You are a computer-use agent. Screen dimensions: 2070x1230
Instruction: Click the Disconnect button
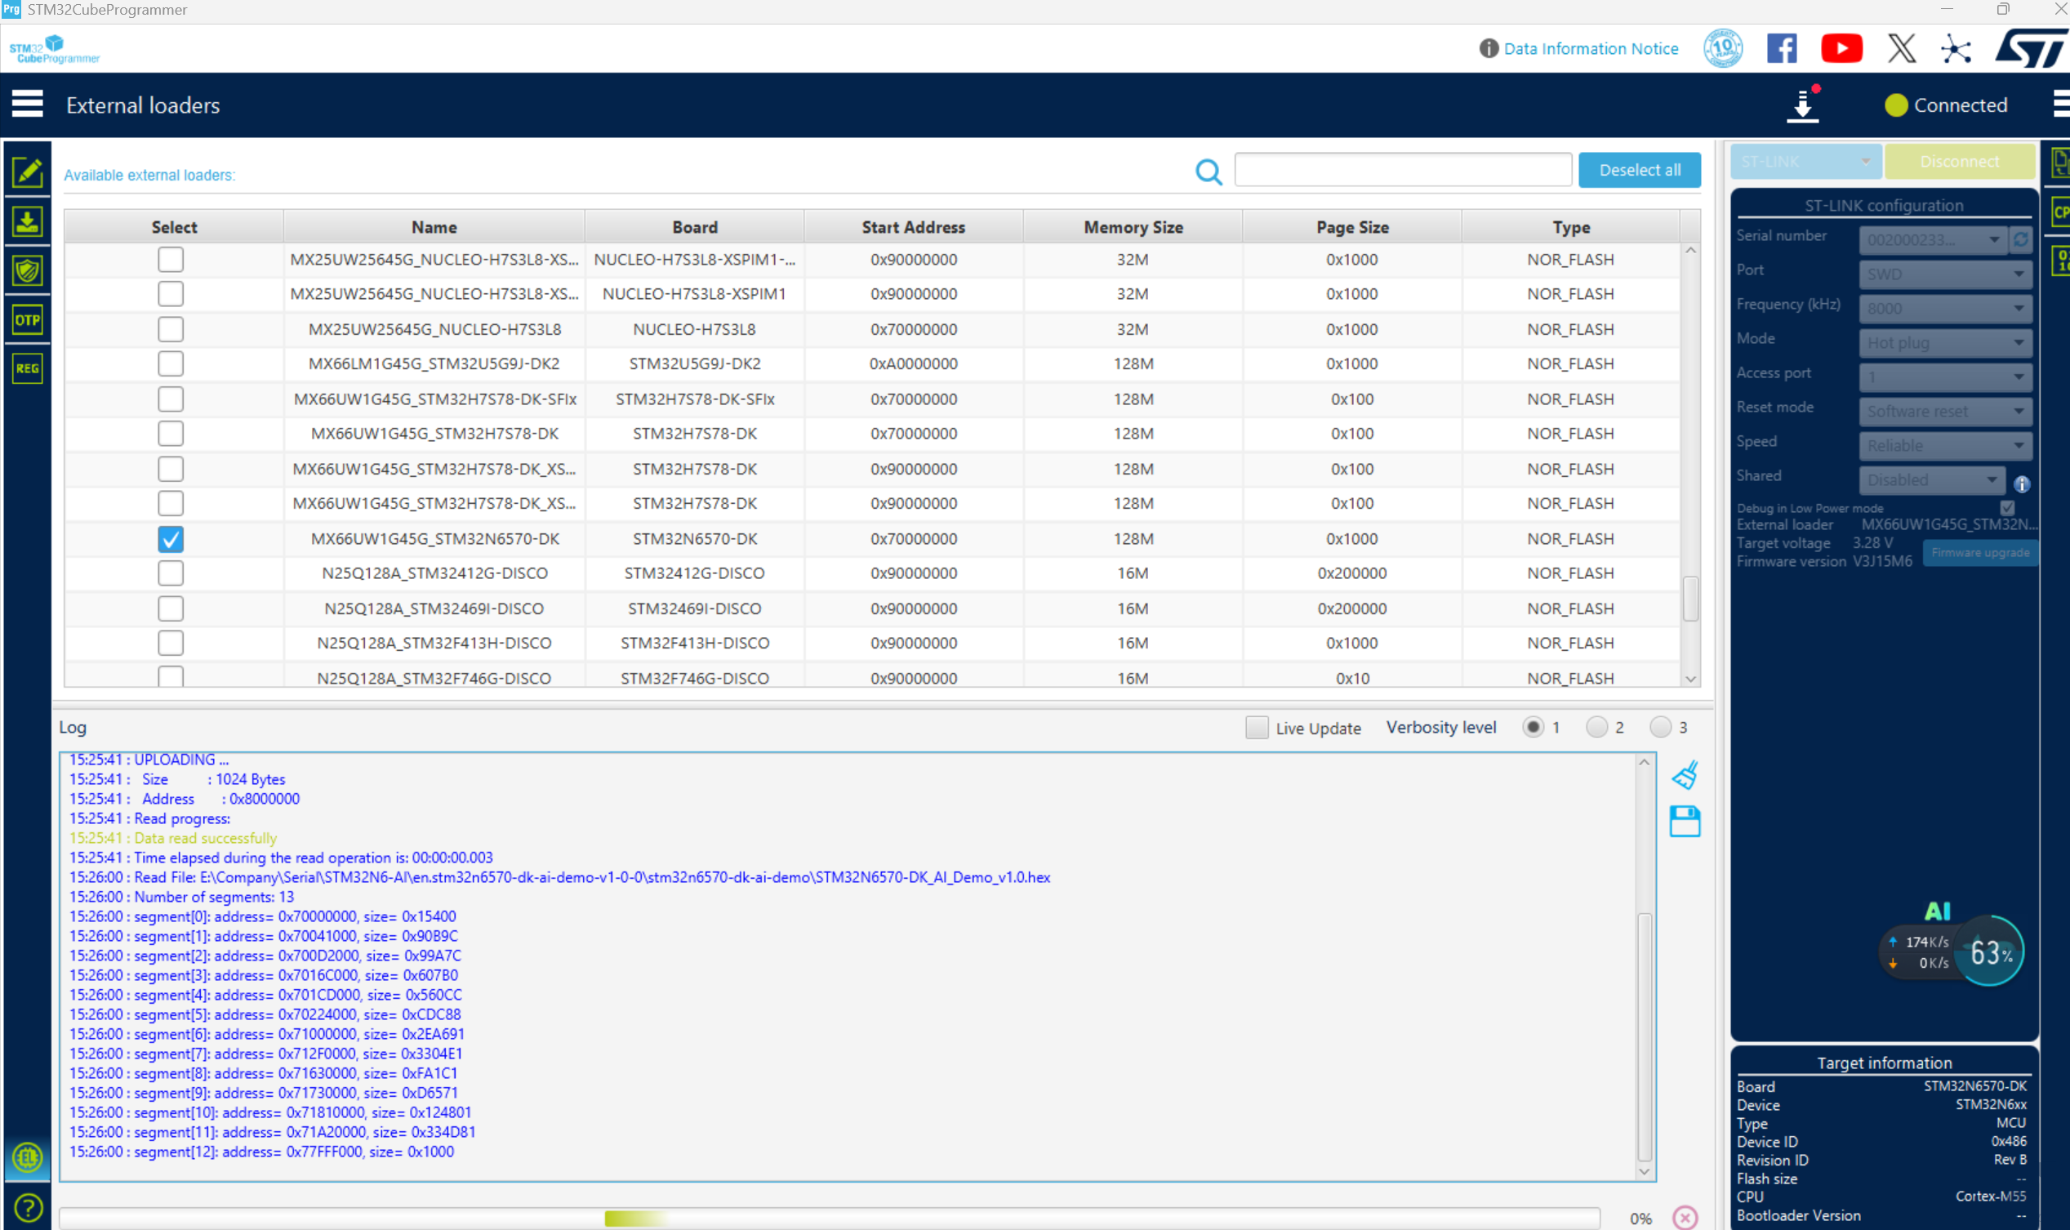(x=1960, y=162)
